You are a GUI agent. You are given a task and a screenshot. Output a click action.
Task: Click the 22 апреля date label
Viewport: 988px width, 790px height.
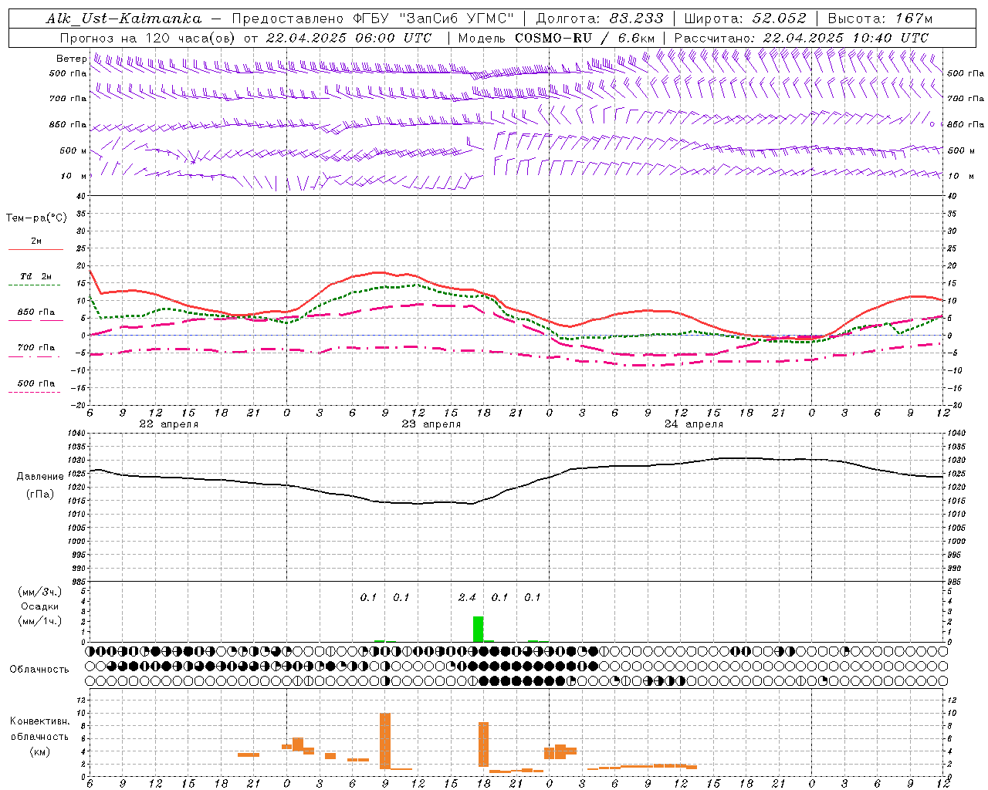pos(168,424)
